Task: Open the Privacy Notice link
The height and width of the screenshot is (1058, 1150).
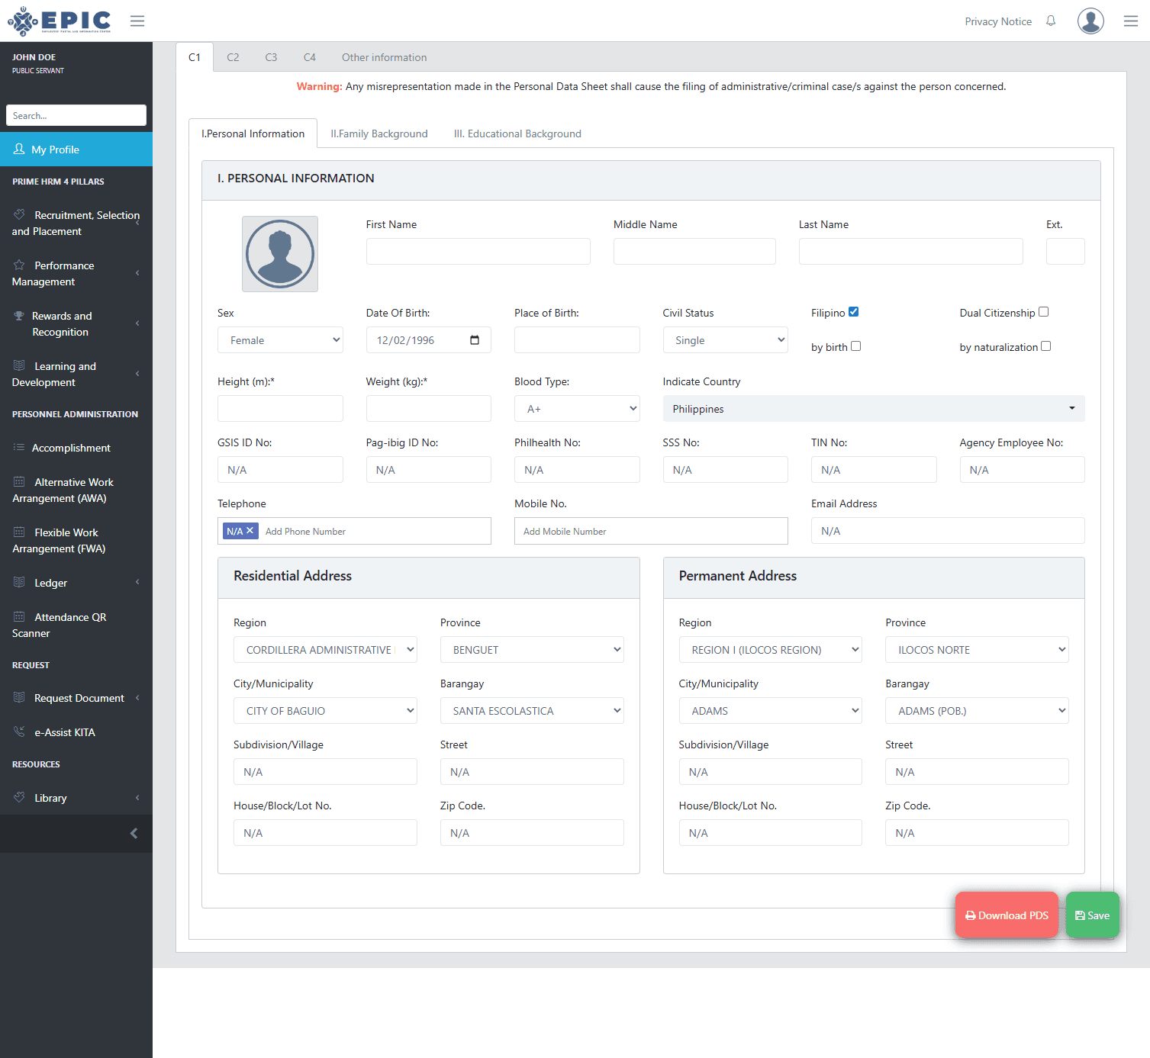Action: (x=998, y=21)
